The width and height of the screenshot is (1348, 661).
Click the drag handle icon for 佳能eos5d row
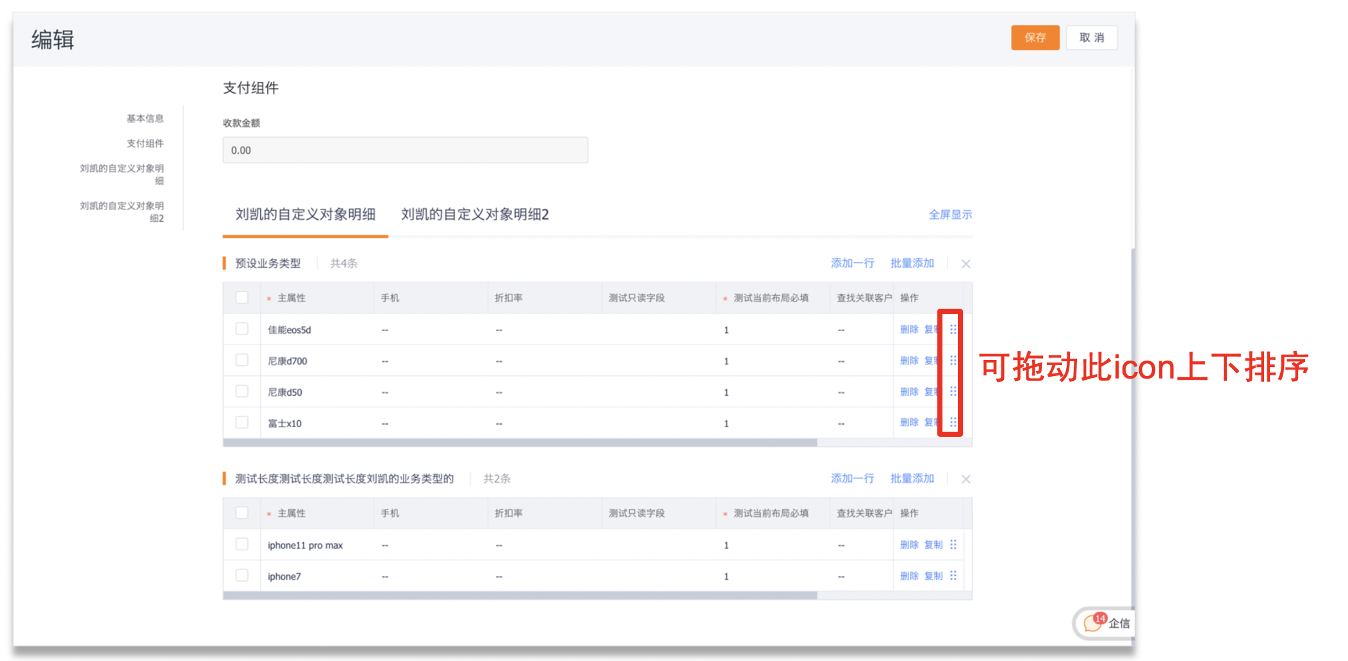tap(953, 329)
